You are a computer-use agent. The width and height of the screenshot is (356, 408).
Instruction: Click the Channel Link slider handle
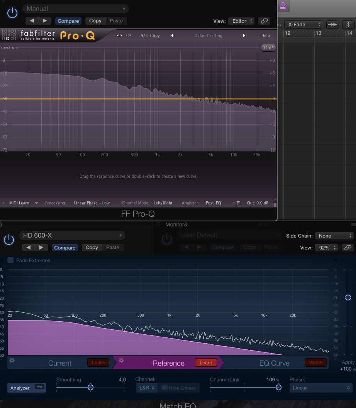coord(278,388)
